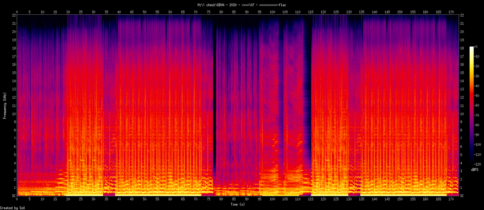
Task: Click the "+0" color scale label
Action: pos(476,47)
